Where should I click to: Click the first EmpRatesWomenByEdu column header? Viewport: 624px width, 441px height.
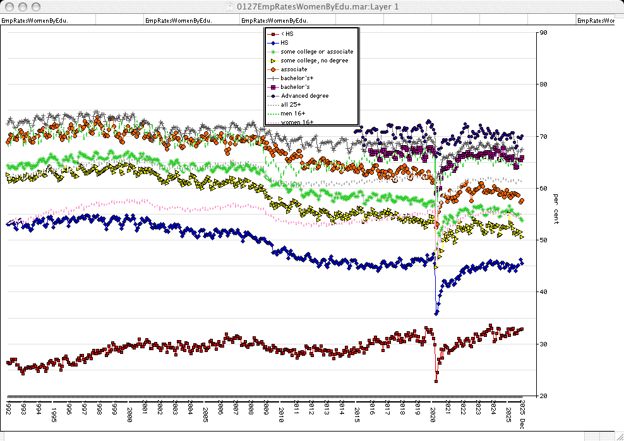point(35,21)
